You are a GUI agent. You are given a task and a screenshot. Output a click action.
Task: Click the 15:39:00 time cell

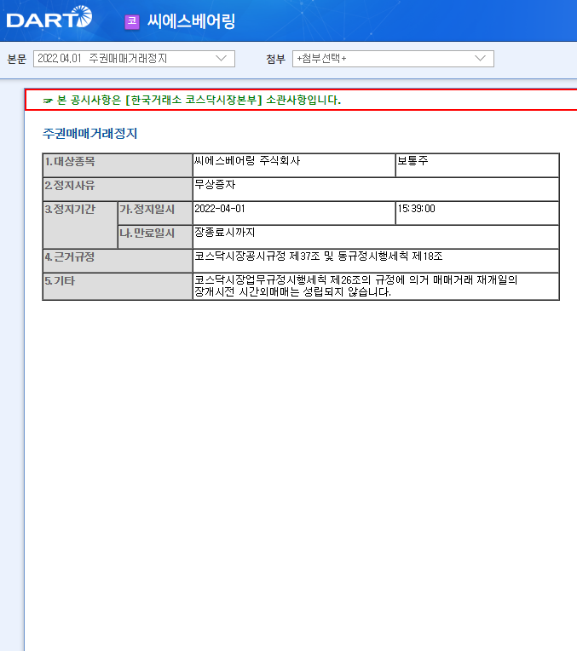pyautogui.click(x=477, y=213)
